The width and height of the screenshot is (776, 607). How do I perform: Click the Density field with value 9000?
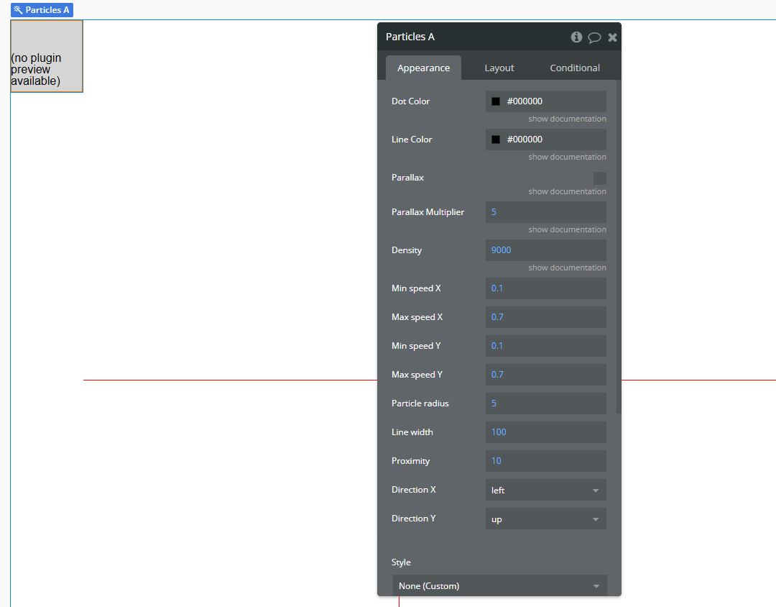[545, 250]
